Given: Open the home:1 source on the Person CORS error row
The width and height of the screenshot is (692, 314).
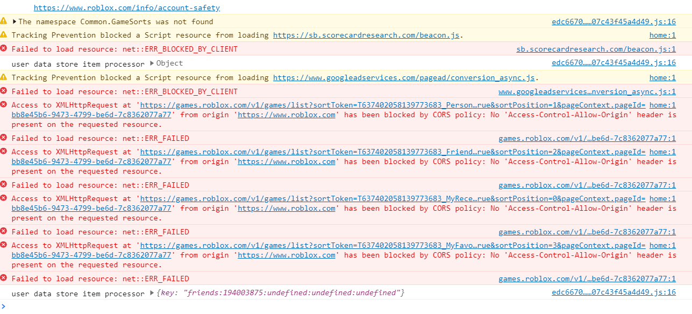Looking at the screenshot, I should [x=662, y=105].
